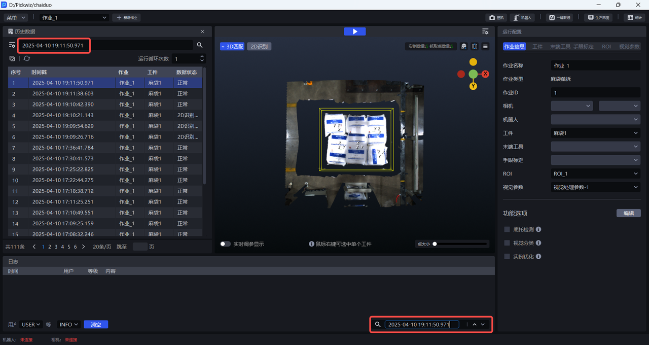The width and height of the screenshot is (649, 345).
Task: Open the INFO log level dropdown
Action: click(x=69, y=325)
